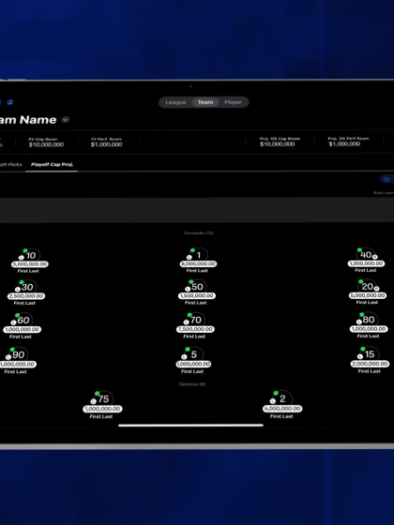Switch to the Team segment
394x525 pixels.
(205, 102)
